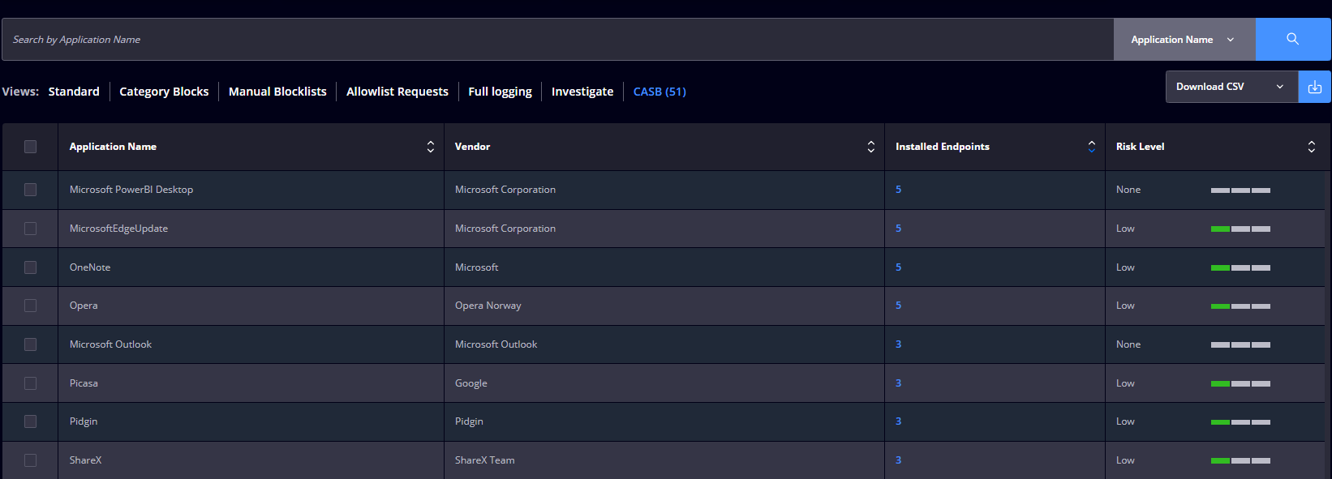Check the Microsoft PowerBI Desktop row checkbox
Screen dimensions: 1332x479
tap(30, 190)
